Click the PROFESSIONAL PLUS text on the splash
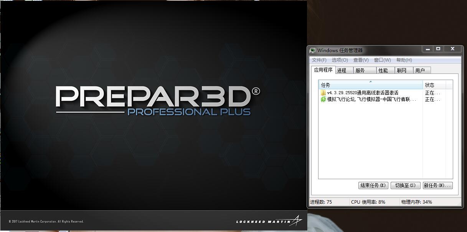 pos(189,112)
